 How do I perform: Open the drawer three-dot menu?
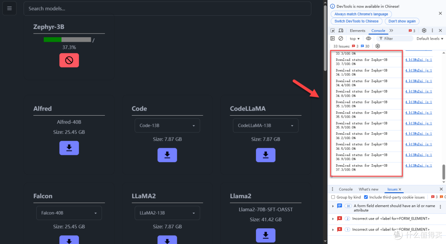coord(332,189)
